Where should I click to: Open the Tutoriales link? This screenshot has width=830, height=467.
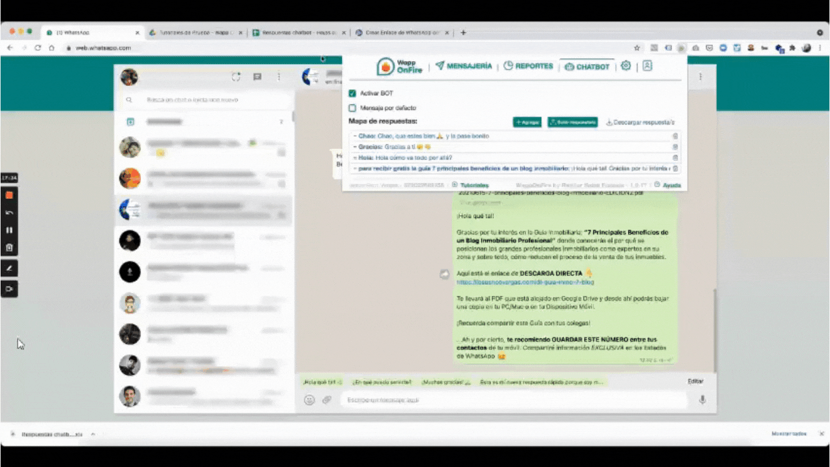(470, 185)
